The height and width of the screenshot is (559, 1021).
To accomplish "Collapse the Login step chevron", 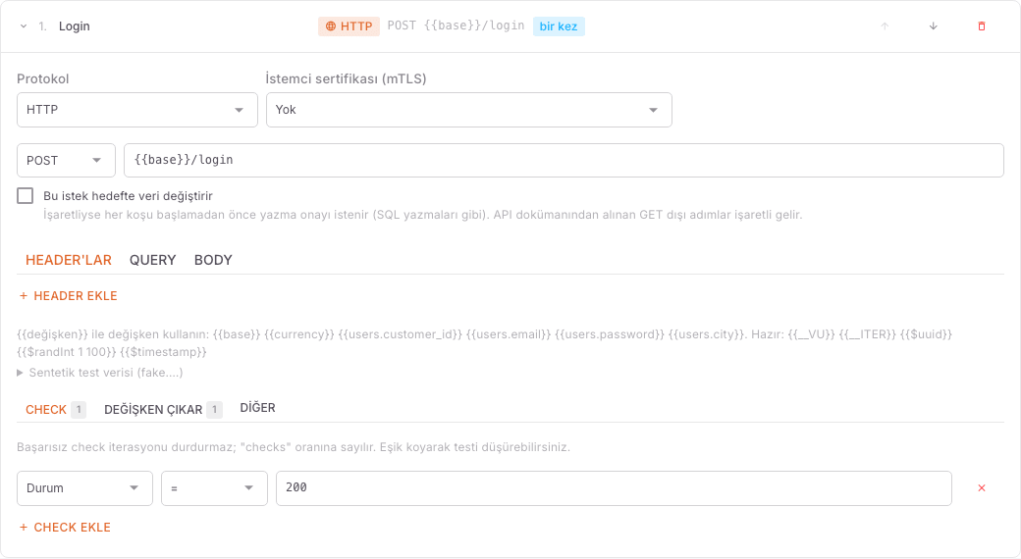I will [x=24, y=26].
